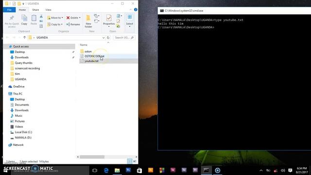Viewport: 311px width, 175px height.
Task: Select Videos under This PC
Action: click(19, 126)
